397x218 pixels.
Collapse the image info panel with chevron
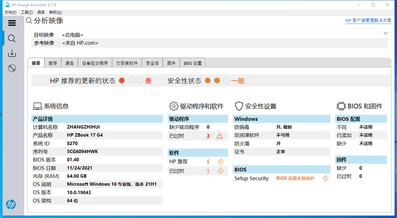385,33
